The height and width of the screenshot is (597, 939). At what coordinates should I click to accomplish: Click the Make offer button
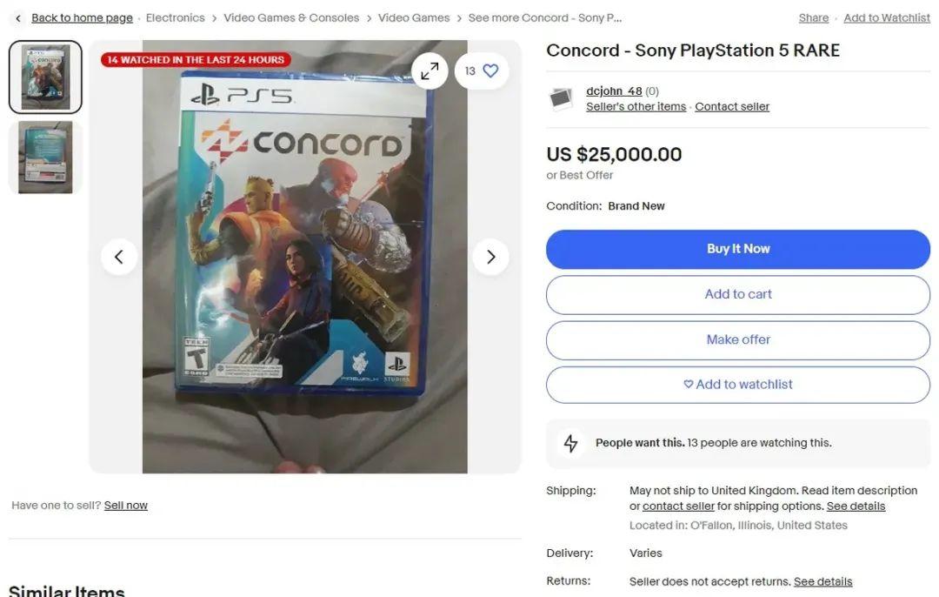click(x=737, y=339)
